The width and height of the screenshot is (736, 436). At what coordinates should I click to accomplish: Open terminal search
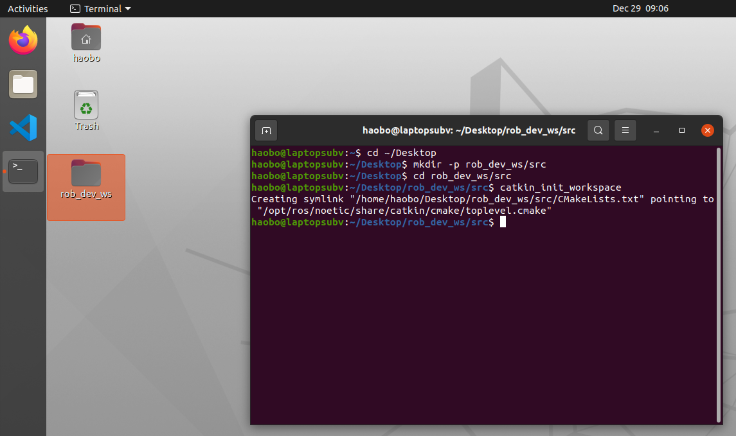(598, 130)
